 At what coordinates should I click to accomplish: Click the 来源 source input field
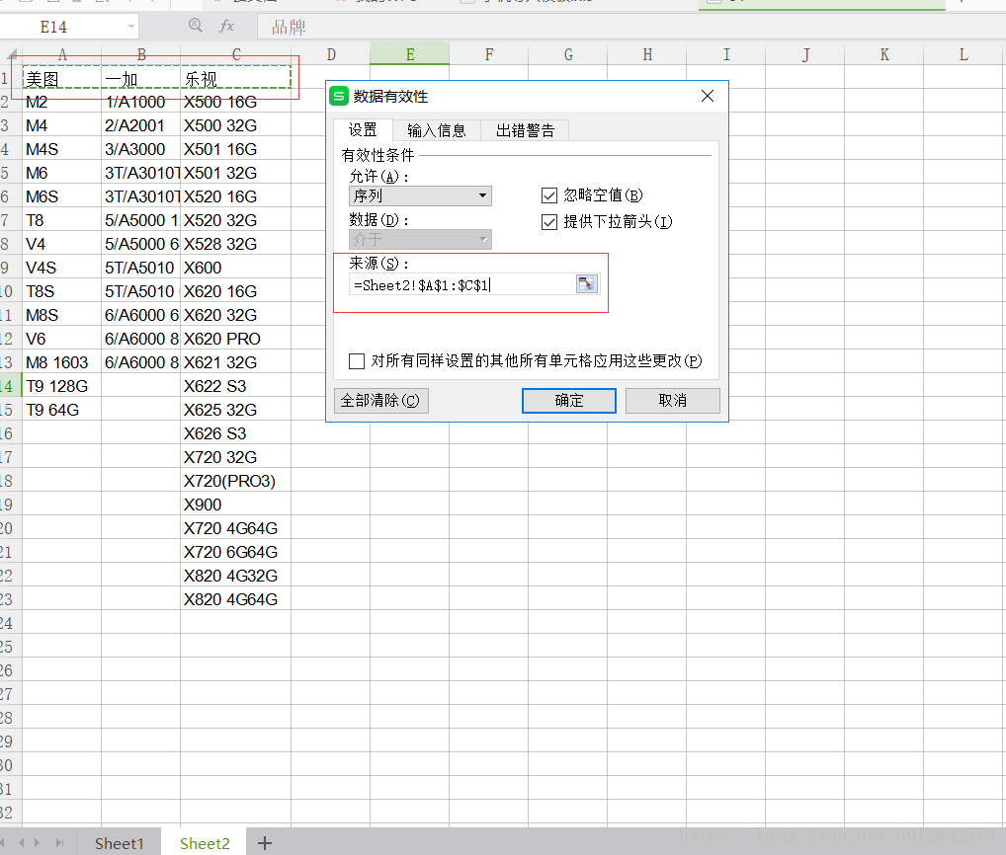461,284
